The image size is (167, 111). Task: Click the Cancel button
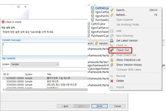(x=117, y=106)
